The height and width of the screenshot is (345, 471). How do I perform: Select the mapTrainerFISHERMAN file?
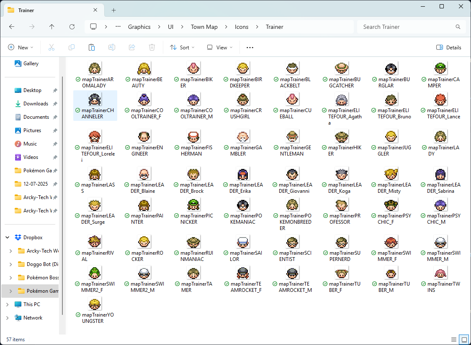point(193,143)
